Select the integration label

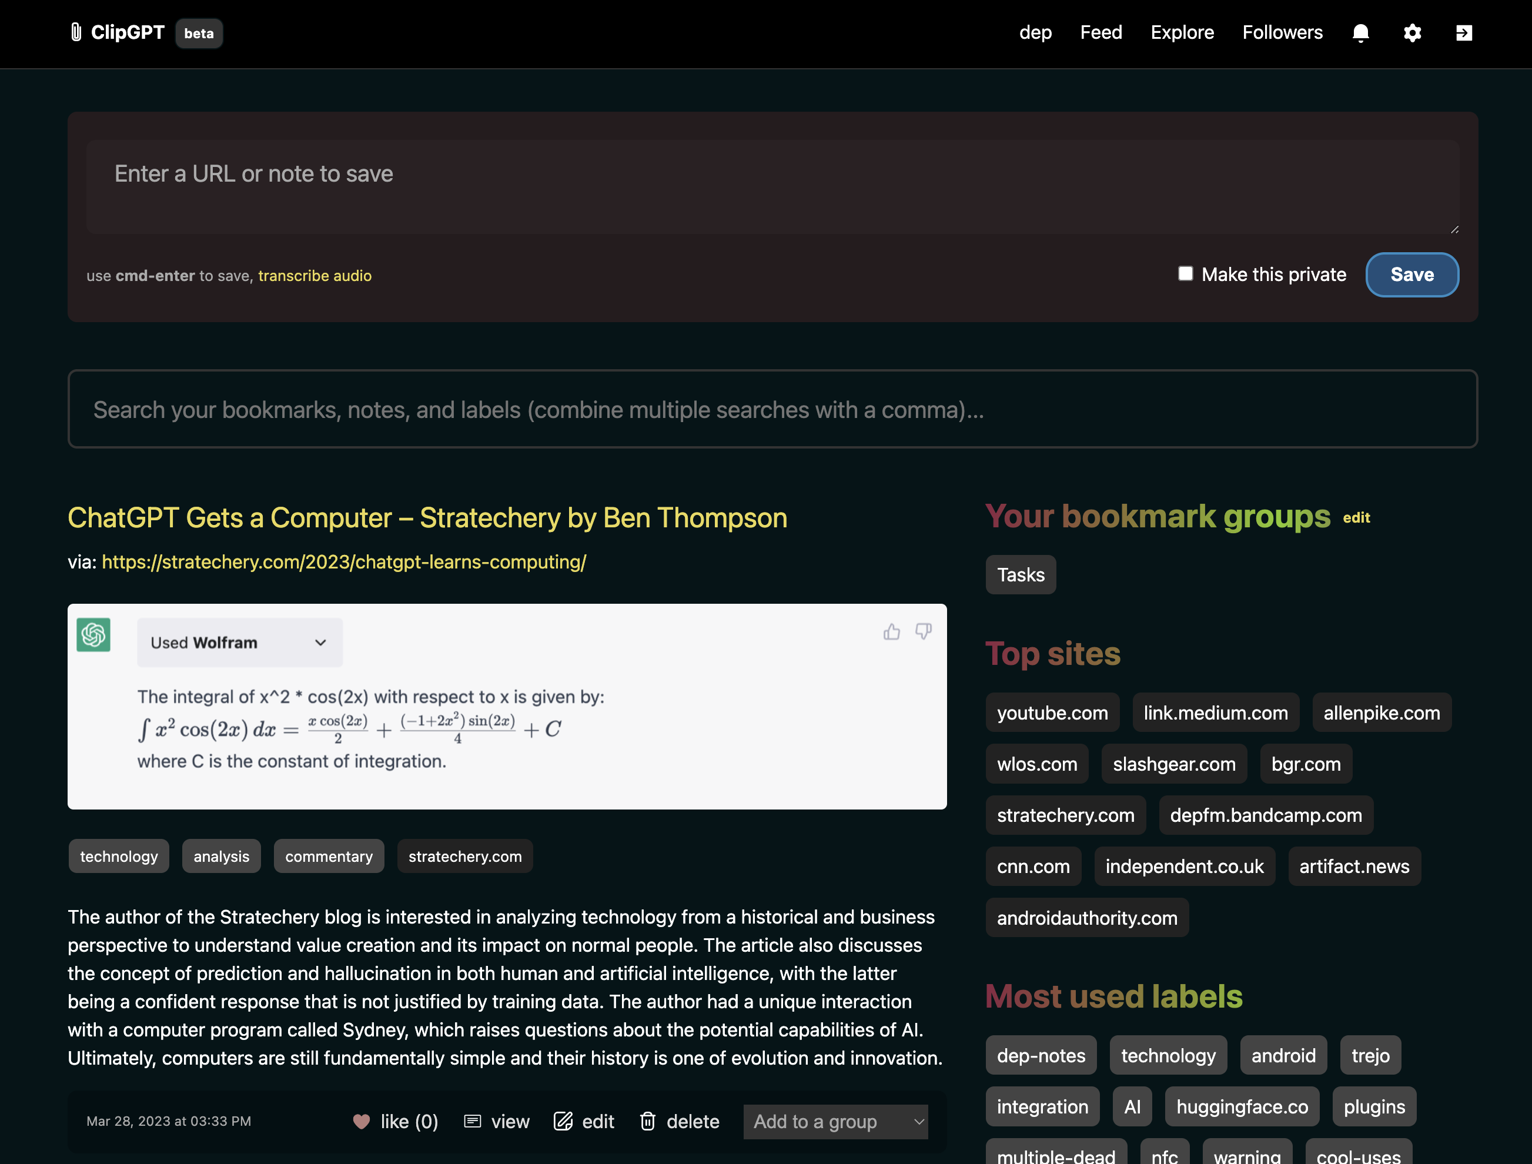[1043, 1106]
